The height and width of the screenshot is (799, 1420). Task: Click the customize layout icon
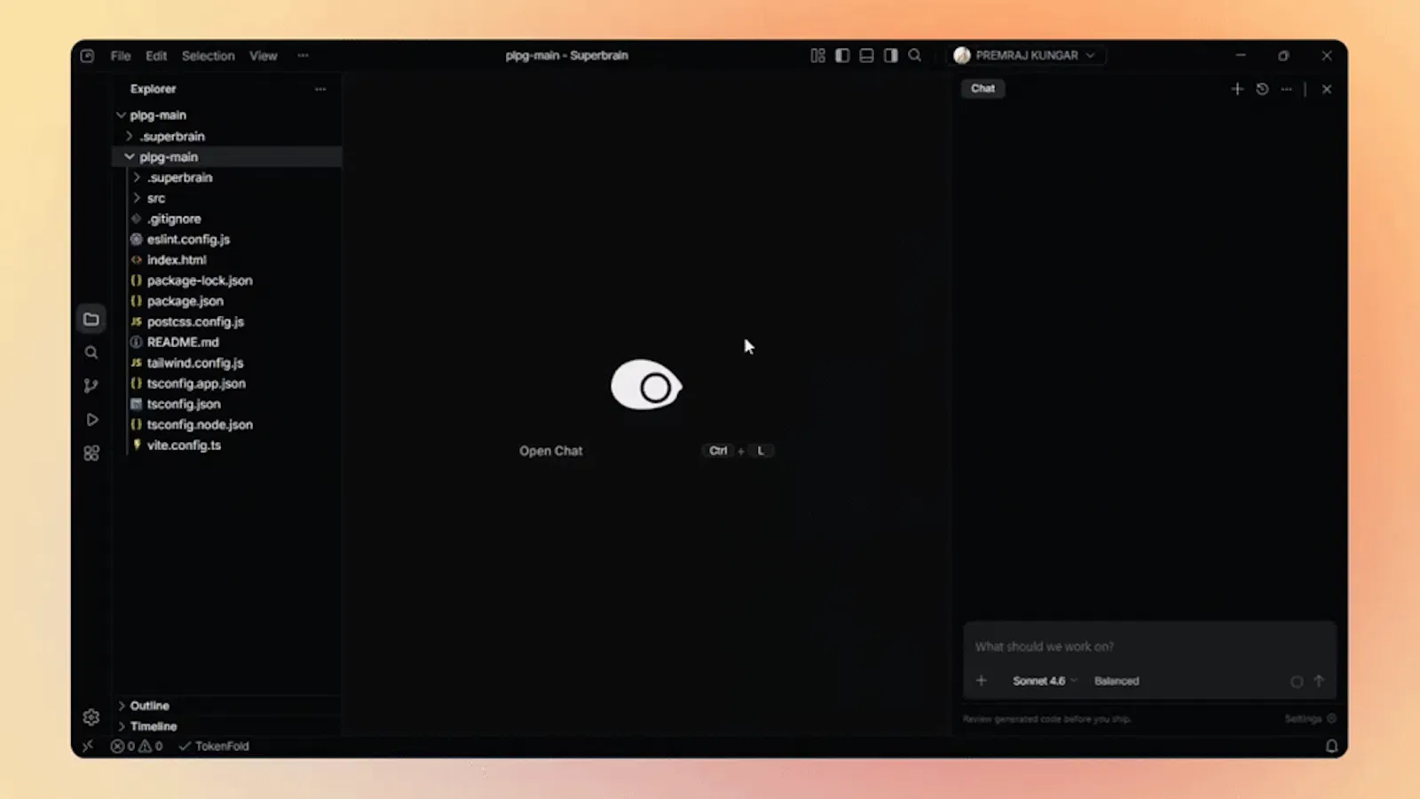click(x=817, y=55)
